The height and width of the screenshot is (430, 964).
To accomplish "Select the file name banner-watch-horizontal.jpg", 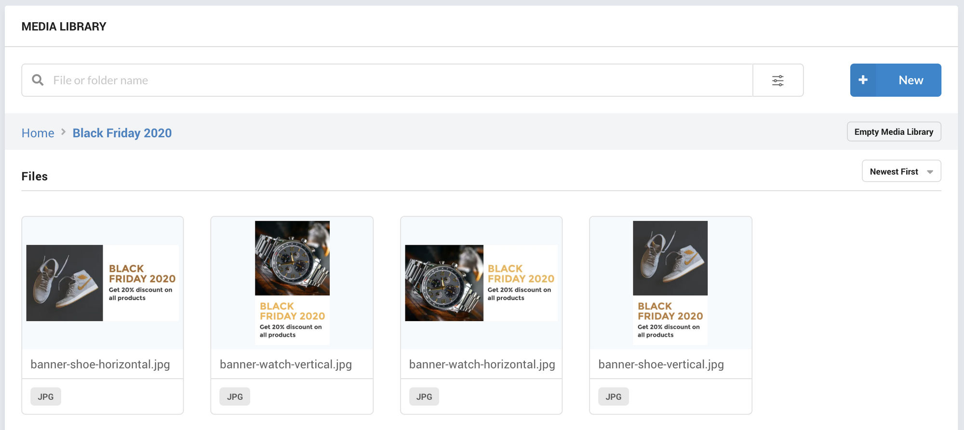I will coord(482,365).
